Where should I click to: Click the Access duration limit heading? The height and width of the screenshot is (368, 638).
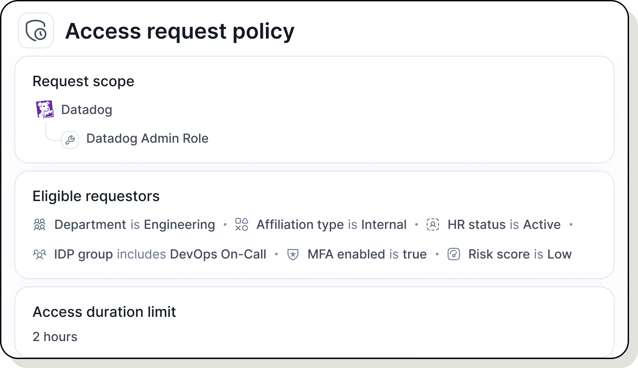pyautogui.click(x=104, y=312)
